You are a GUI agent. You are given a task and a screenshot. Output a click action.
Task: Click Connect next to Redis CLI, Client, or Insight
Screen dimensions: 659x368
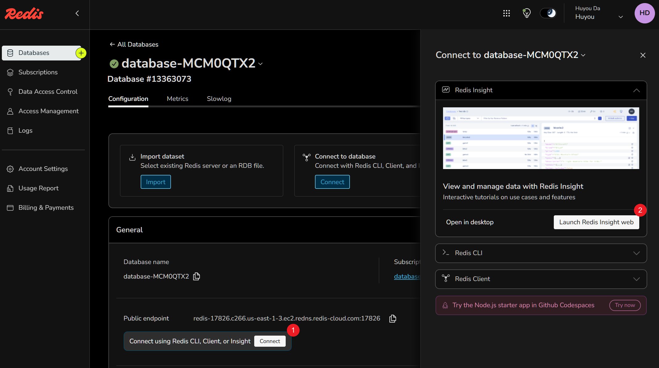coord(270,341)
